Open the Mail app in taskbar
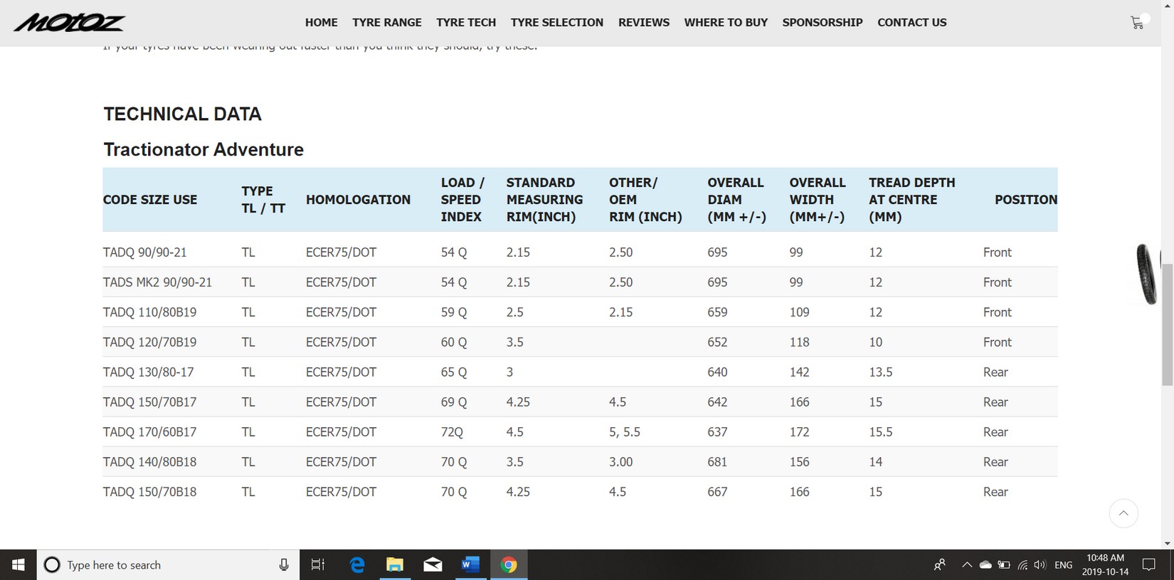The image size is (1174, 580). [433, 565]
